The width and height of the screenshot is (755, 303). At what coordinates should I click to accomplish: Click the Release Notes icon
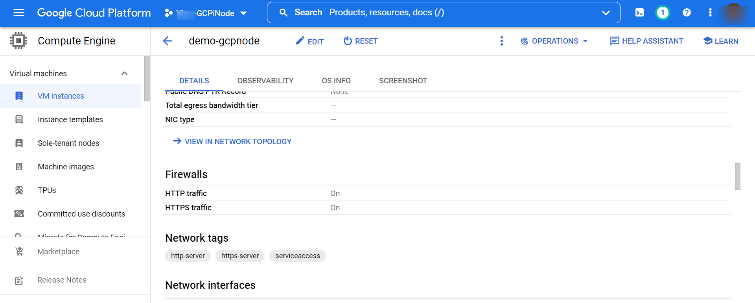19,280
